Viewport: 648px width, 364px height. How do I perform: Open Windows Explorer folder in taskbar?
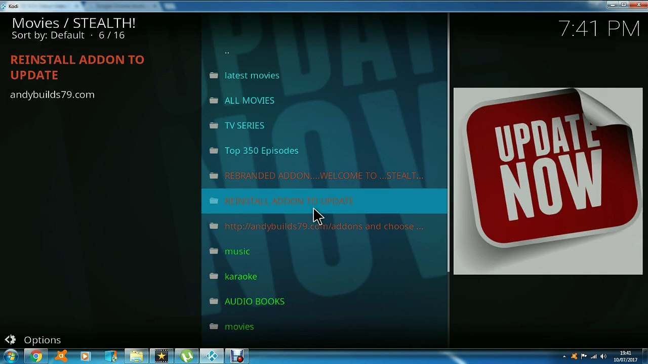[136, 356]
